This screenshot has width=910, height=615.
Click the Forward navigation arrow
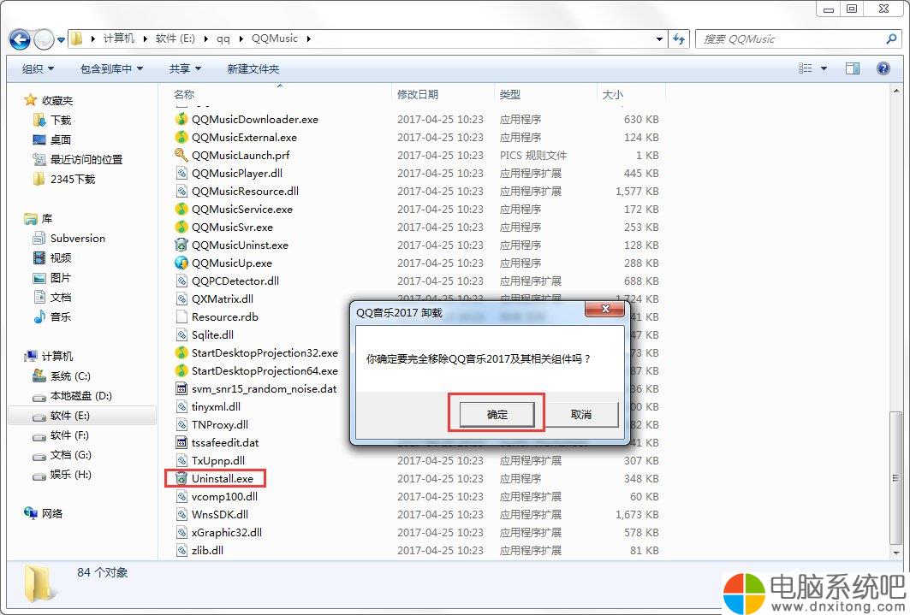click(45, 39)
